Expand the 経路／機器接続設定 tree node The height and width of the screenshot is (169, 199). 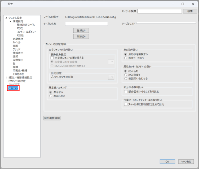[x=6, y=78]
